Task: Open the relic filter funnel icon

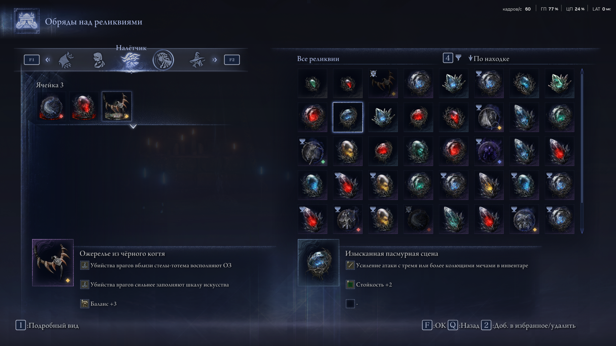Action: click(458, 58)
